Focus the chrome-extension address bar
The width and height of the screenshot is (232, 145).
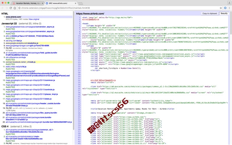pyautogui.click(x=119, y=8)
